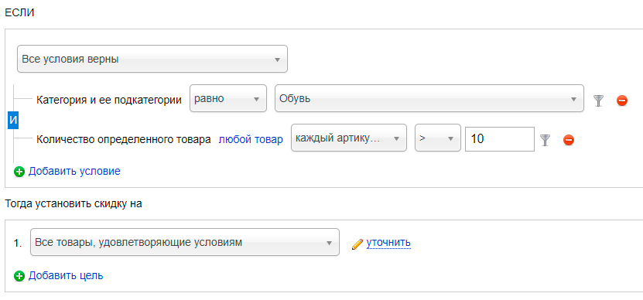Delete the quantity condition with the red minus
Image resolution: width=643 pixels, height=300 pixels.
[x=569, y=140]
